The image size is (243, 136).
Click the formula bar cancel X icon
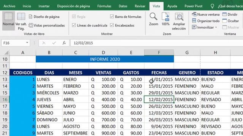44,43
